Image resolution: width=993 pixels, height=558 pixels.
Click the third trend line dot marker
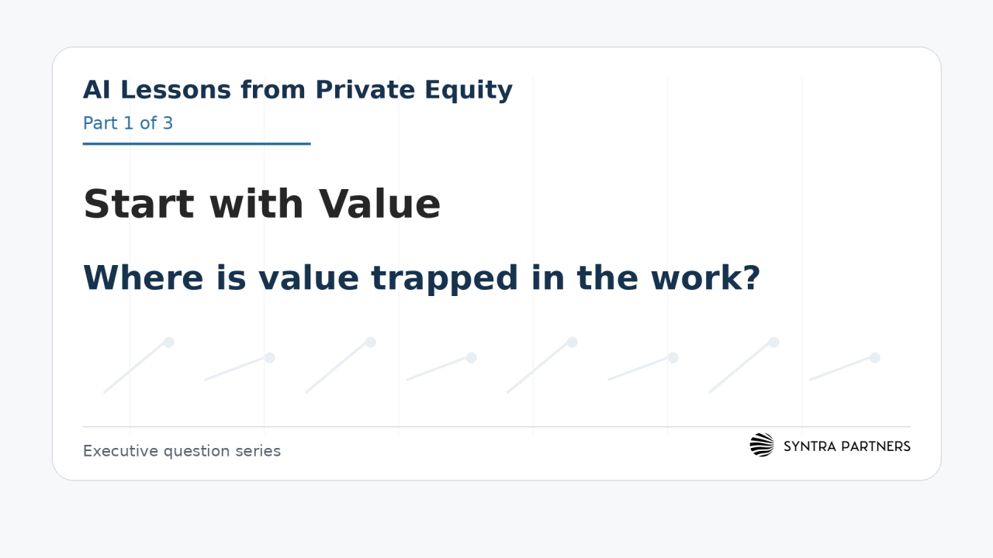[370, 343]
